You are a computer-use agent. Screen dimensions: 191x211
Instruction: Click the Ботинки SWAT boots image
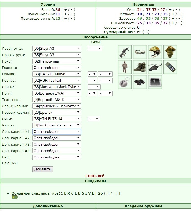click(x=140, y=67)
